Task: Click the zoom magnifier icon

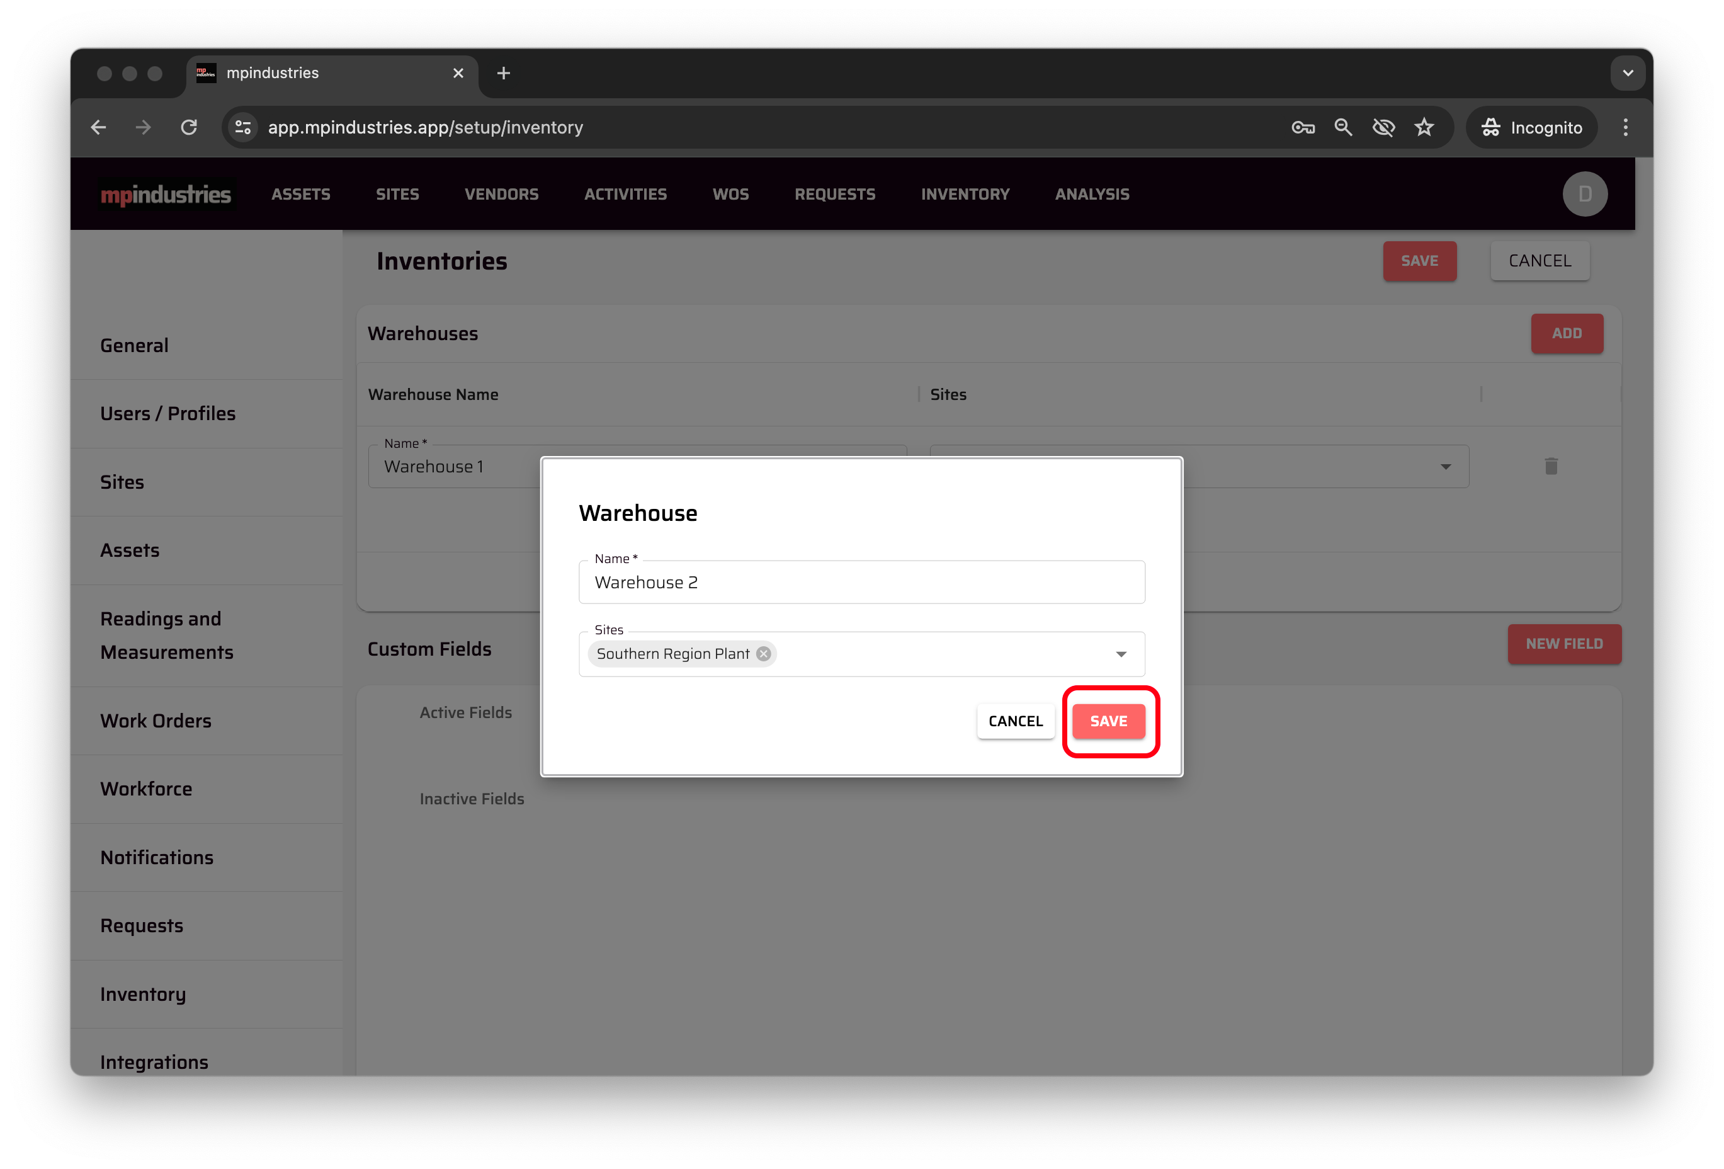Action: pos(1342,128)
